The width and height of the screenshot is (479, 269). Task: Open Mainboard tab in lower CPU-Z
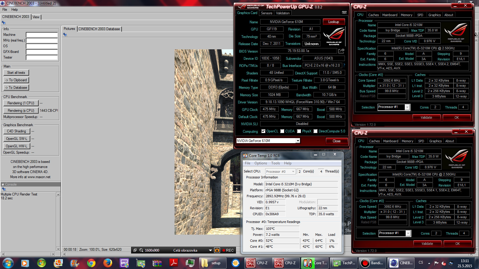click(391, 141)
